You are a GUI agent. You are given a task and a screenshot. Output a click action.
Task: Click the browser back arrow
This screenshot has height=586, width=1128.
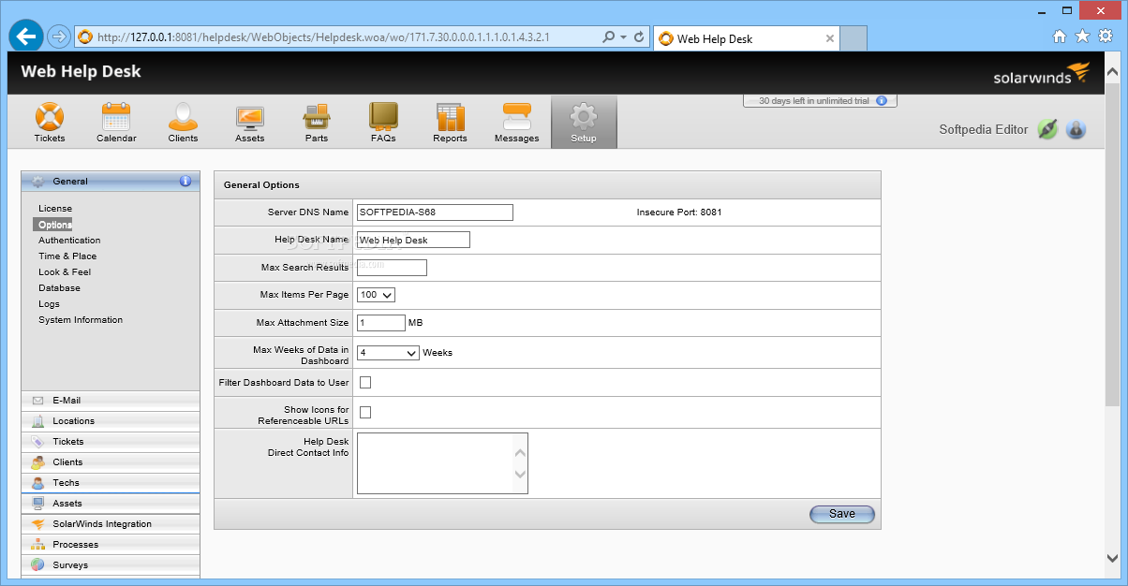27,37
